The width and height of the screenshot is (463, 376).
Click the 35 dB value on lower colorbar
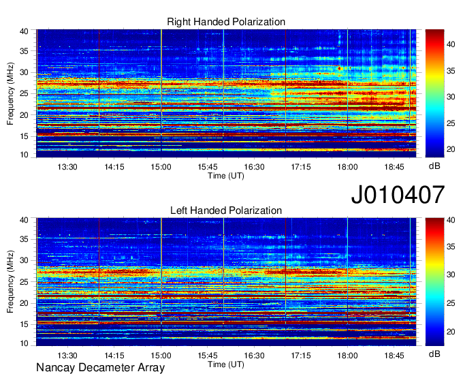click(x=451, y=247)
